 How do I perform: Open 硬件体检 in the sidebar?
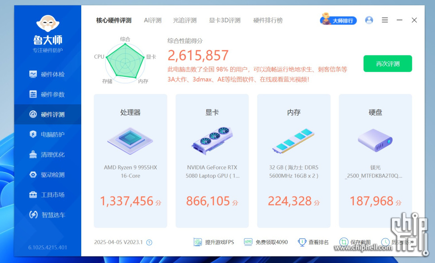pos(47,74)
